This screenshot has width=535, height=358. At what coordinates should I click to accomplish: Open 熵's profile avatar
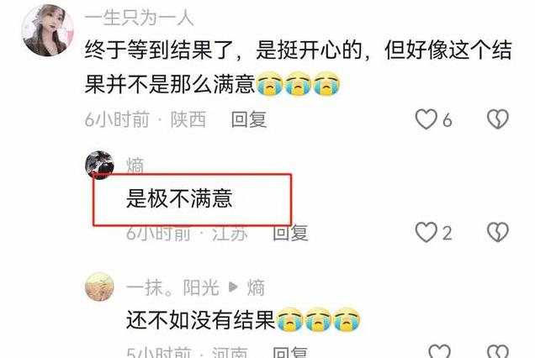pos(99,165)
